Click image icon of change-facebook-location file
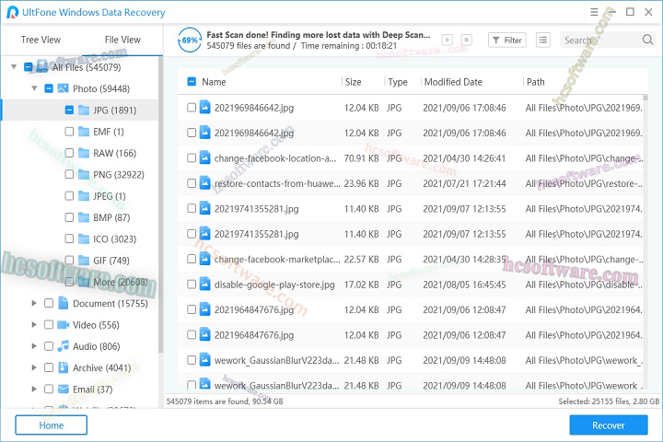Screen dimensions: 663x442 pos(204,157)
